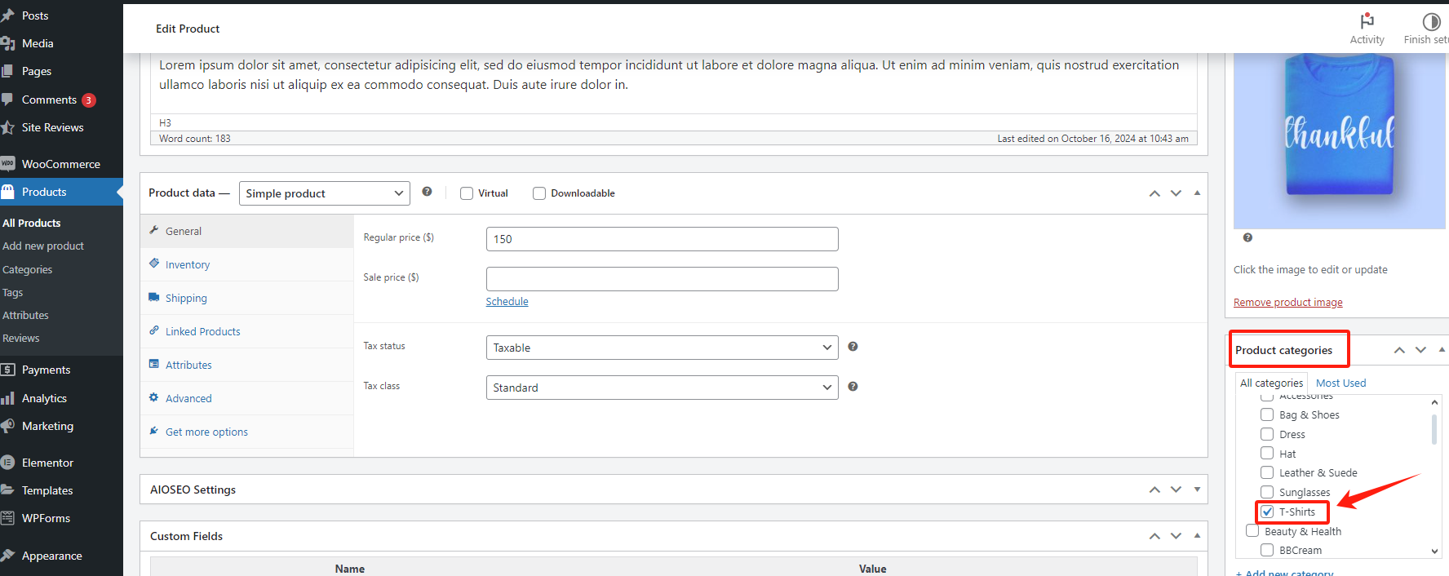
Task: Open Elementor in the admin sidebar
Action: (x=47, y=463)
